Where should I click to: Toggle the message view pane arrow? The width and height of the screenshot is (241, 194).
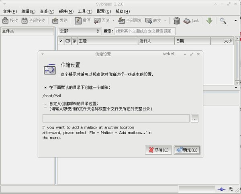point(236,88)
